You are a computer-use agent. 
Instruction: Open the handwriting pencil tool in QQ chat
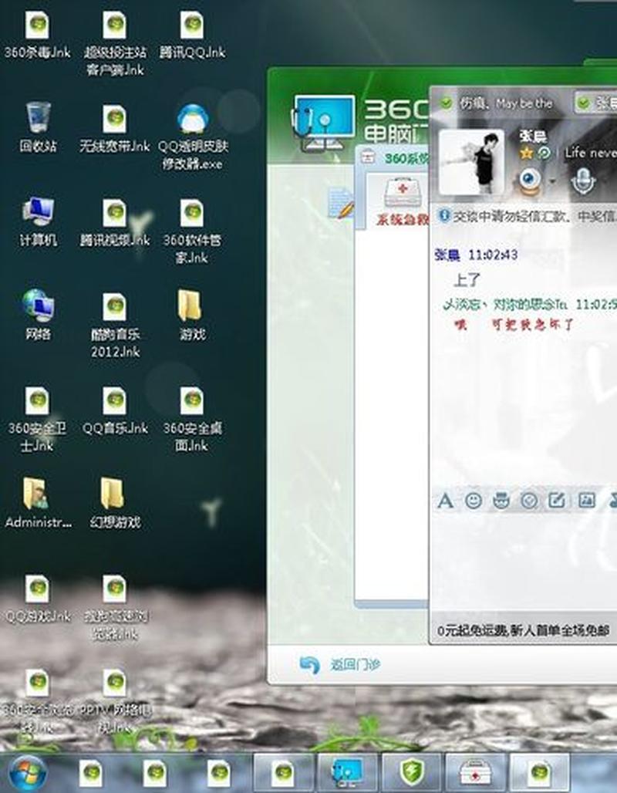(x=557, y=501)
